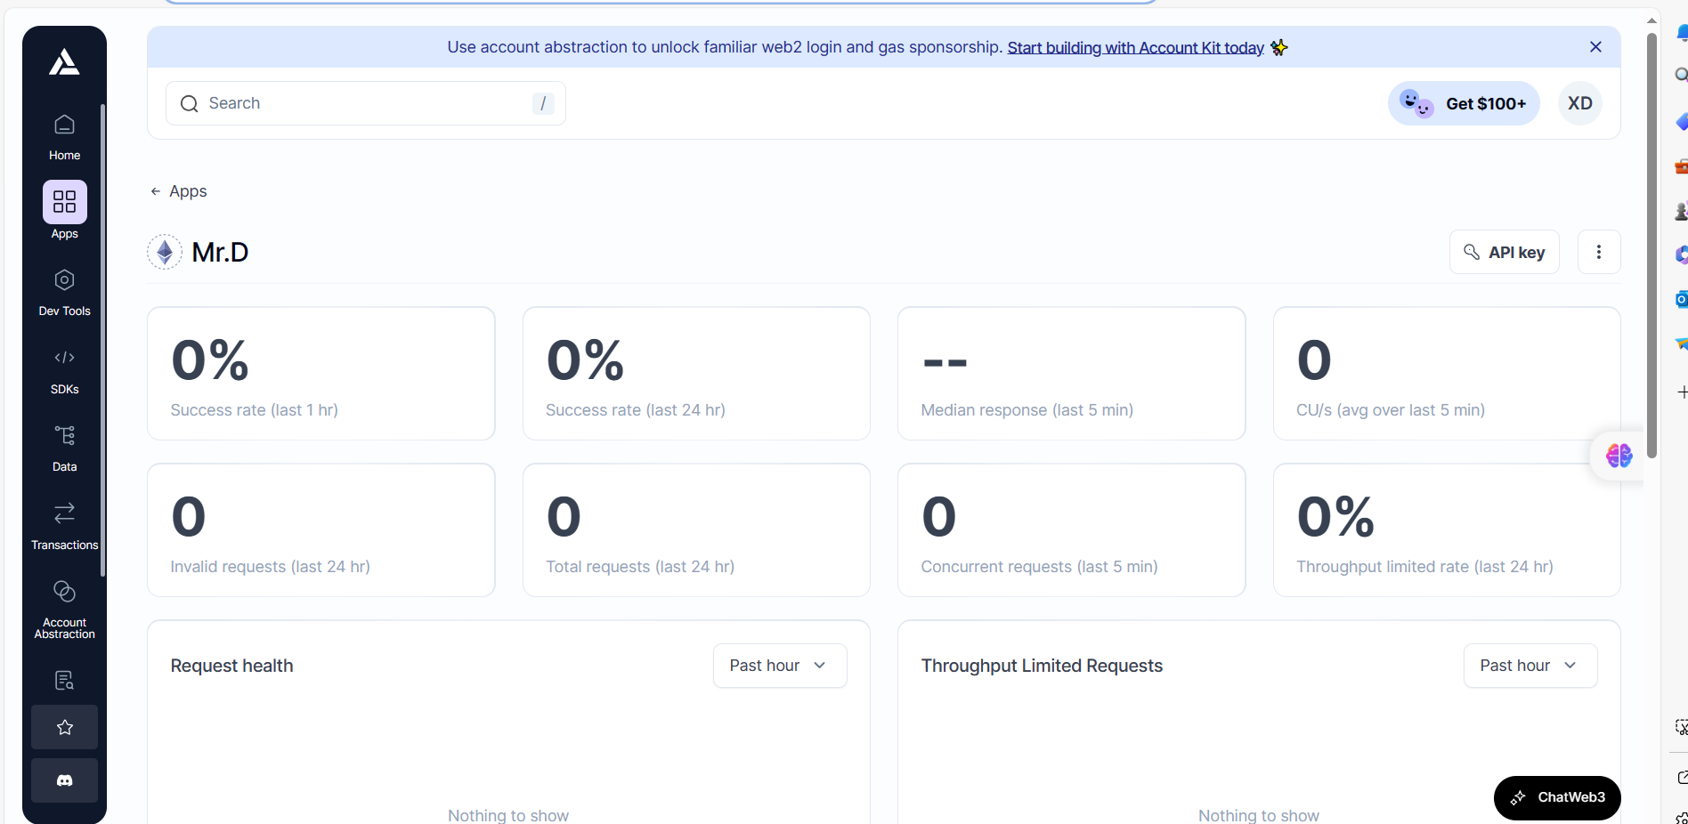
Task: Dismiss the Account Kit announcement banner
Action: 1595,47
